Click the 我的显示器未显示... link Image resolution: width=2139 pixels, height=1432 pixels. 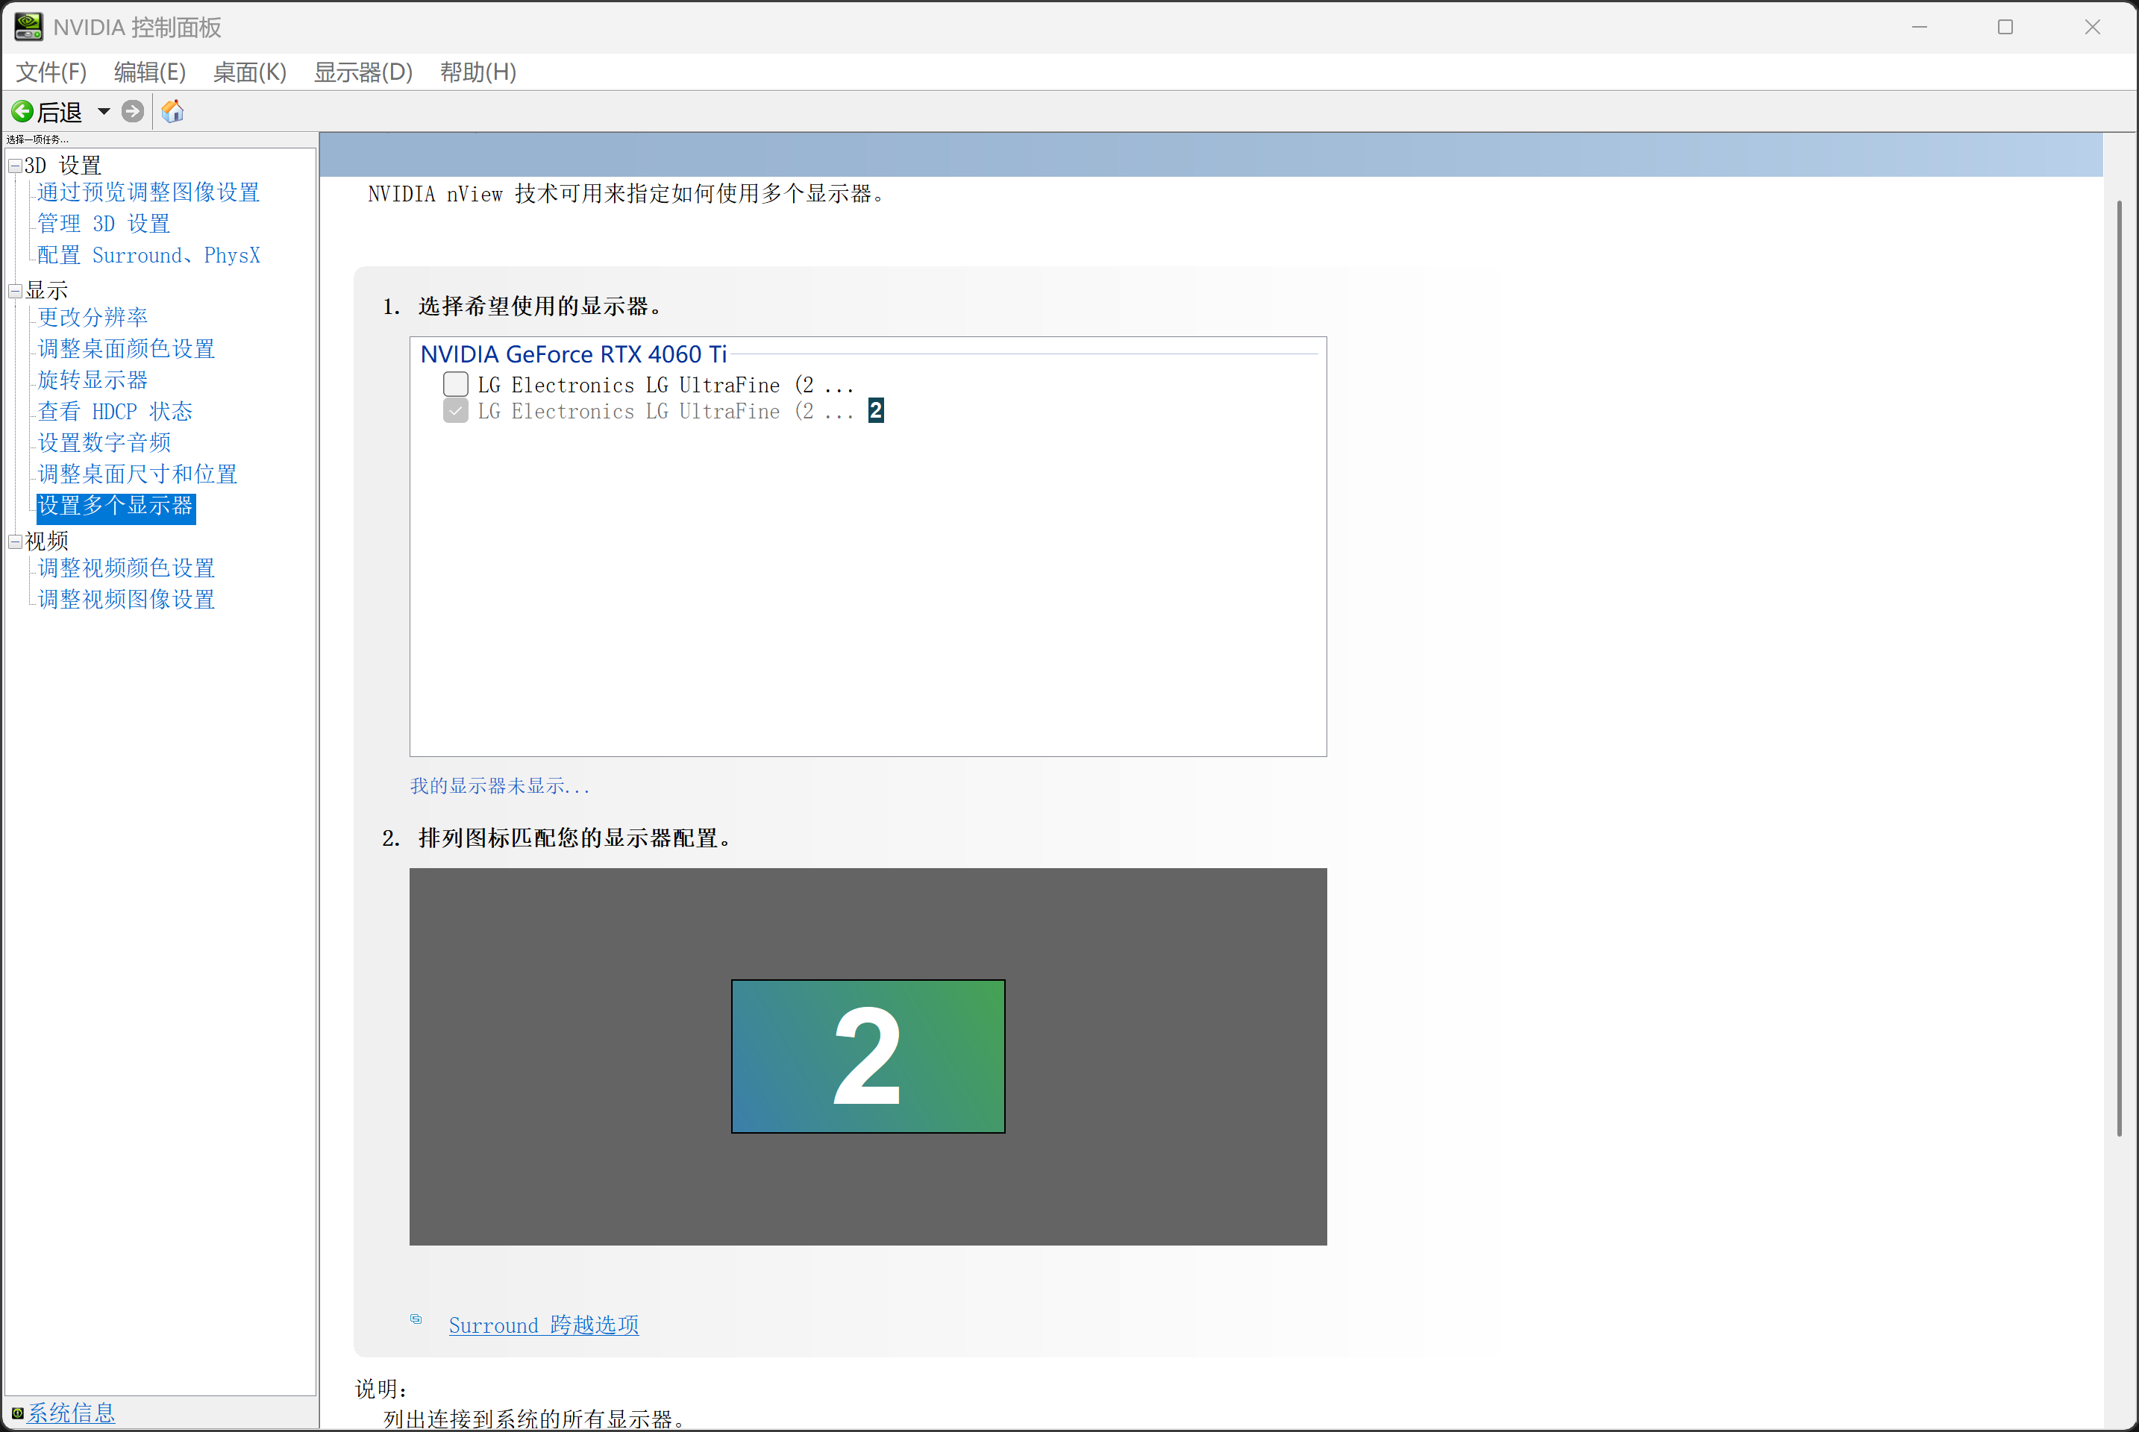(x=500, y=785)
